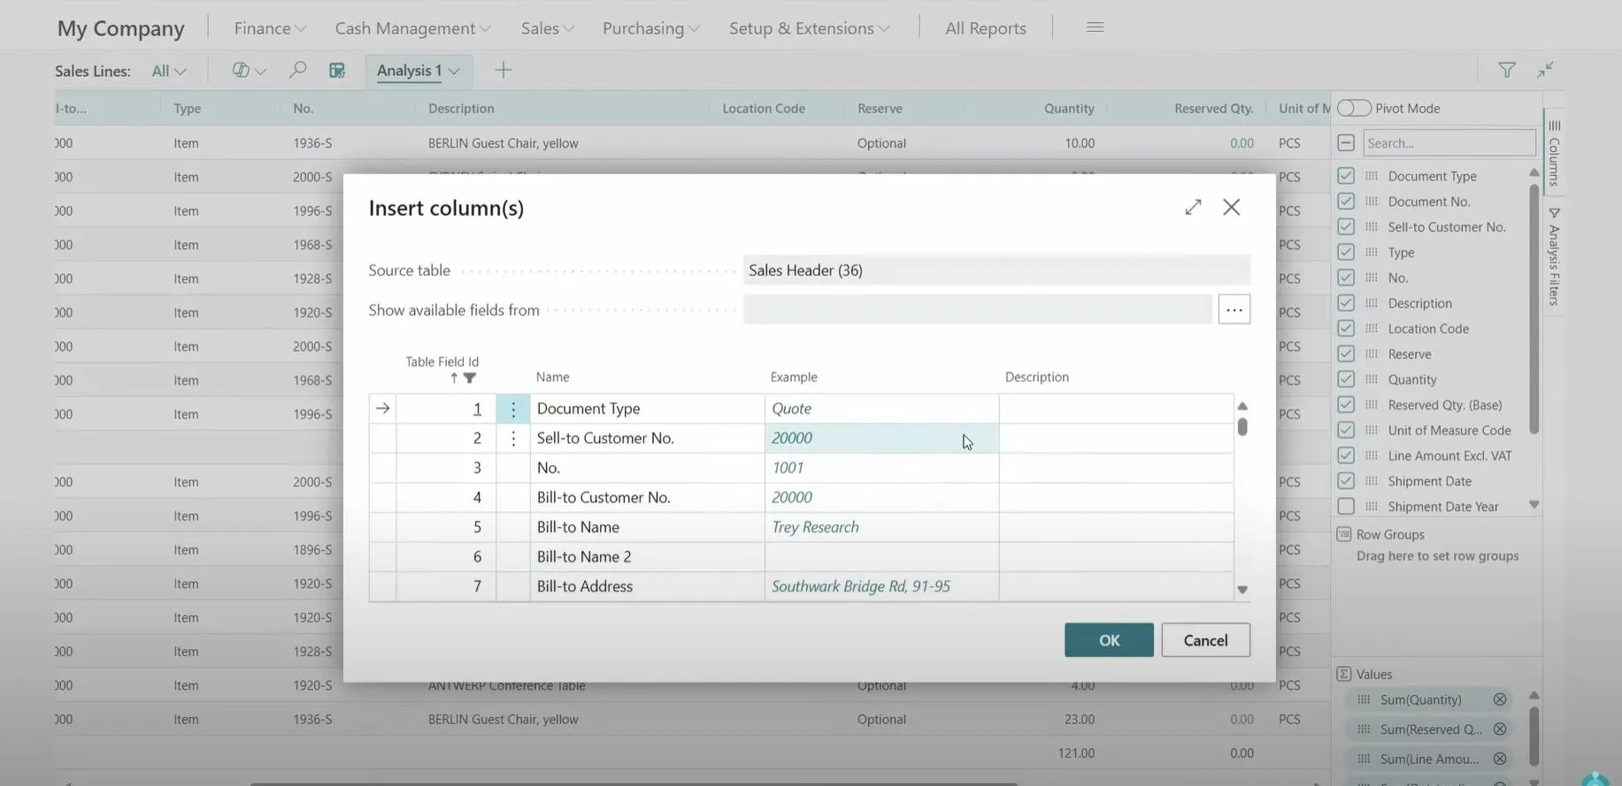Click the collapse page arrows icon

click(x=1545, y=70)
